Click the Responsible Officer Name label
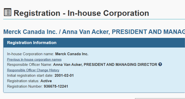Viewport: 185px width, 99px height. (x=30, y=65)
